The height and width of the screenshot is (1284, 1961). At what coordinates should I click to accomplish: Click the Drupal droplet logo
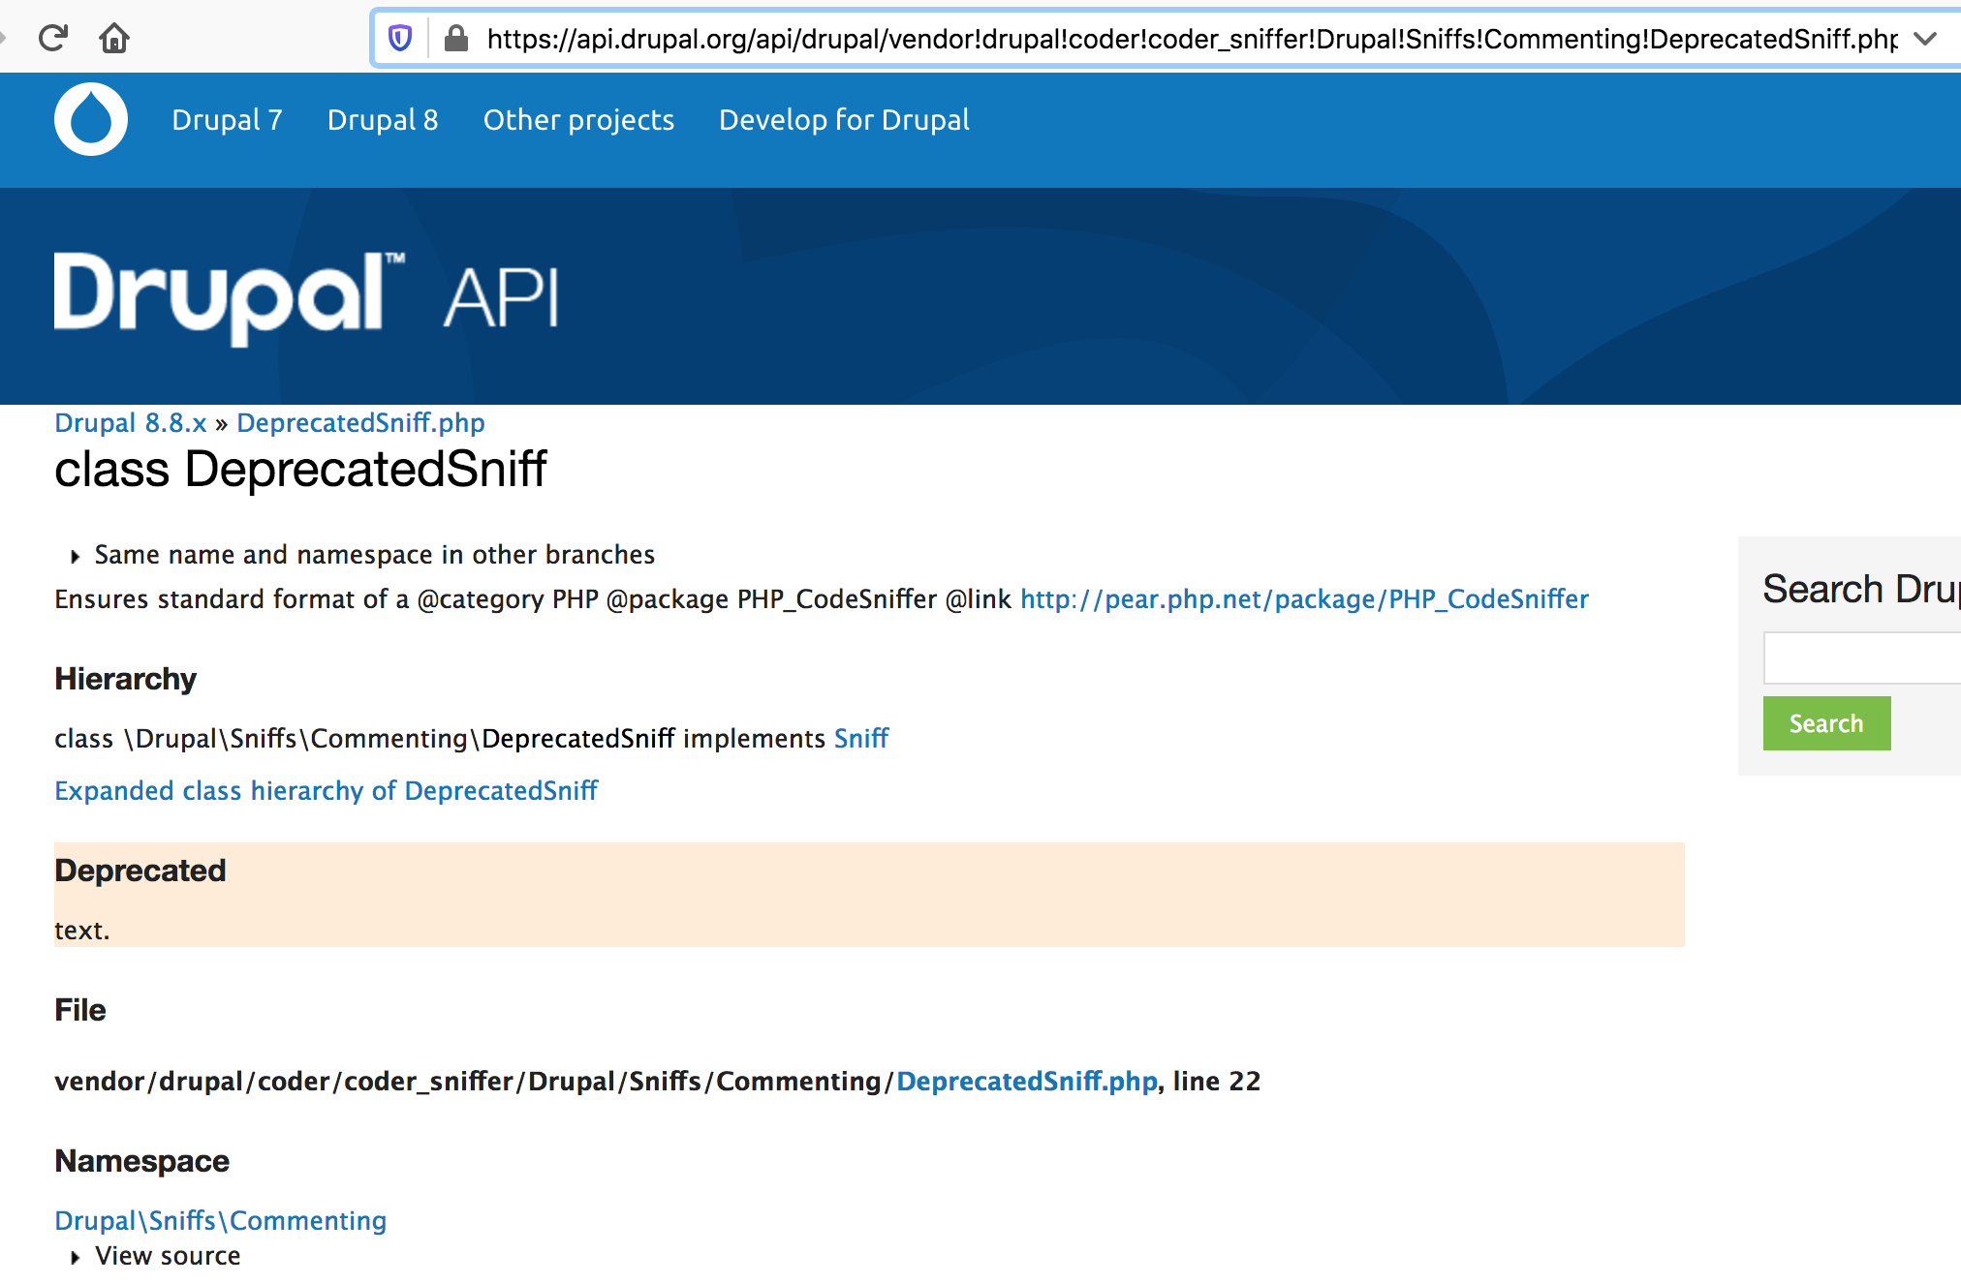(x=90, y=118)
